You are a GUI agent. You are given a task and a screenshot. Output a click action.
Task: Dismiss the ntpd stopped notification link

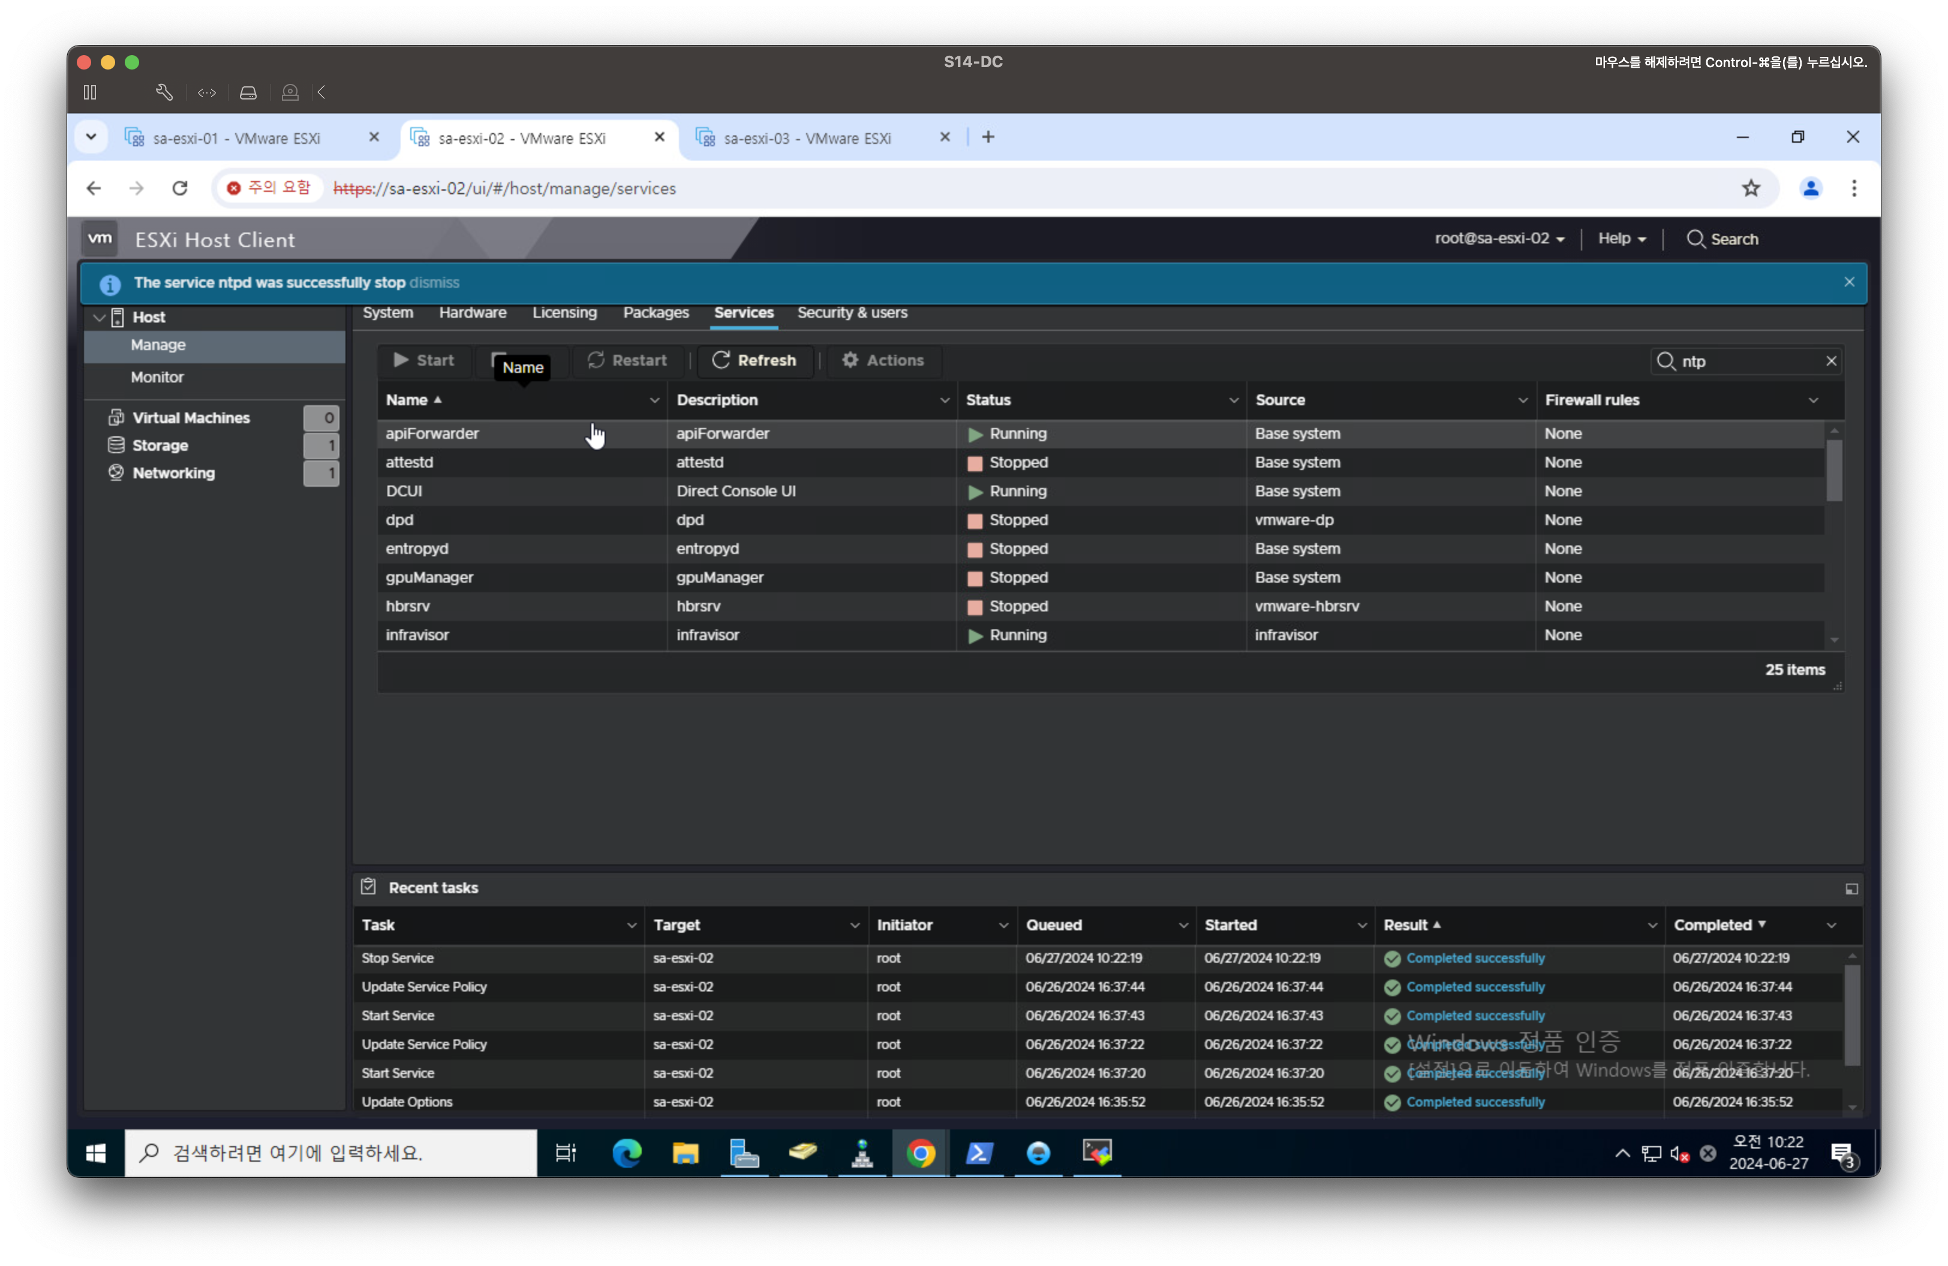pos(434,283)
